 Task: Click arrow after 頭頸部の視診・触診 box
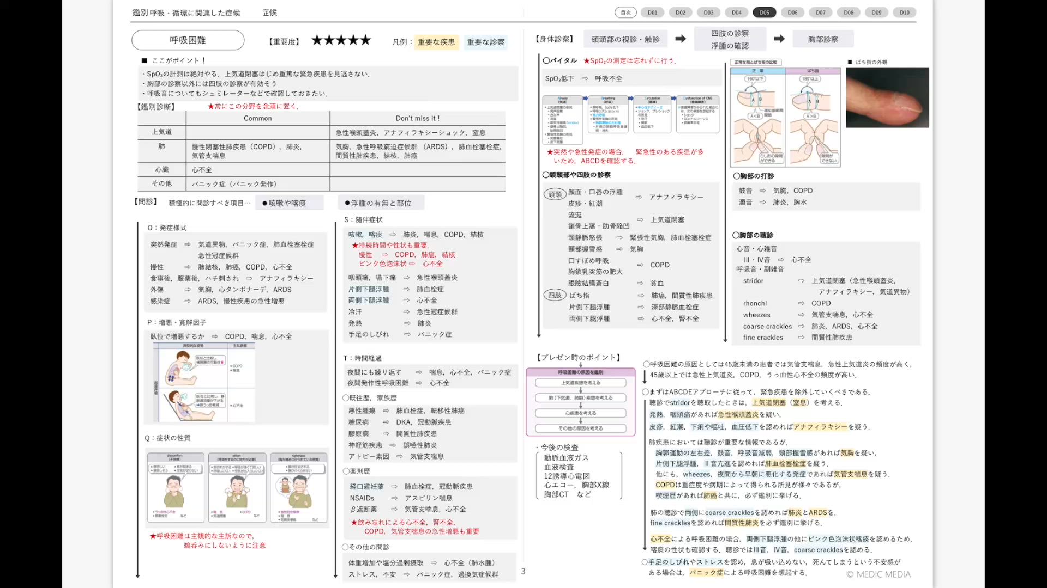pos(681,39)
